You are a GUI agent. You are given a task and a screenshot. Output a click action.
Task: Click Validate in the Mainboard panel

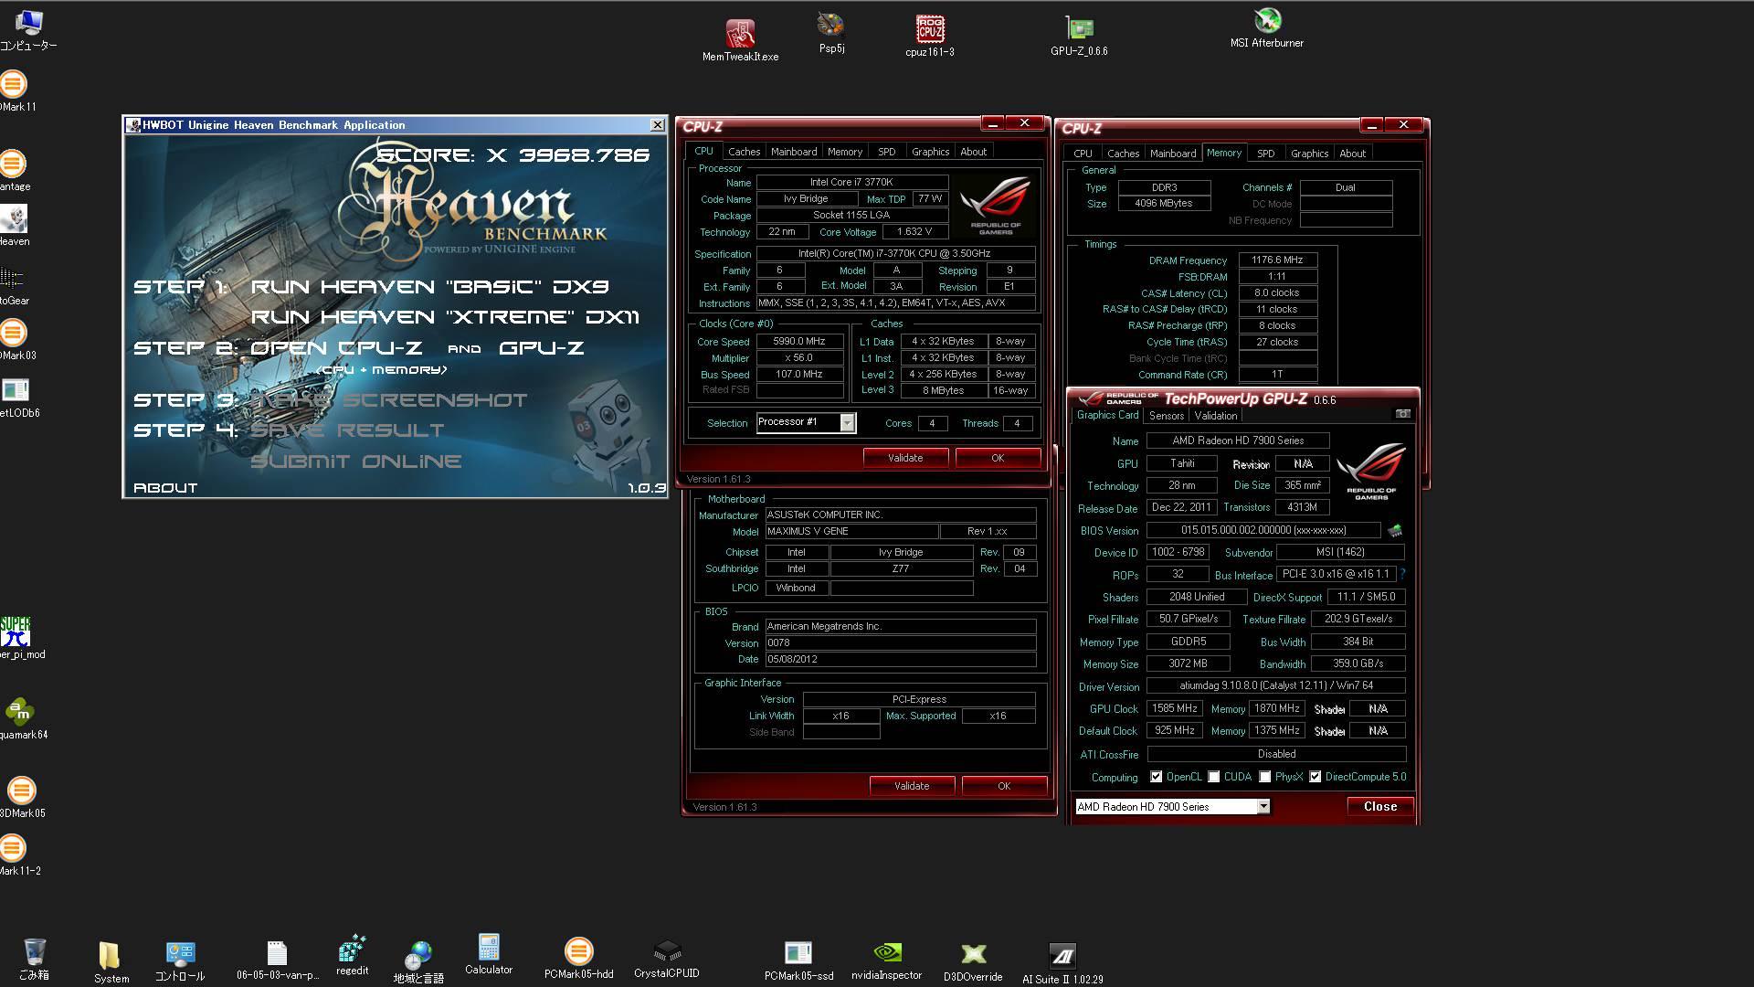[912, 786]
